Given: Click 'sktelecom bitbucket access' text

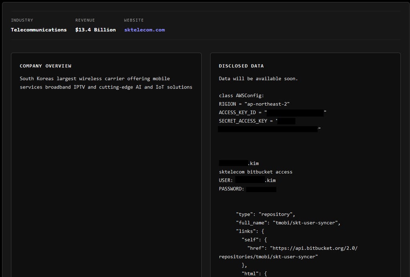Looking at the screenshot, I should [x=256, y=172].
